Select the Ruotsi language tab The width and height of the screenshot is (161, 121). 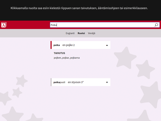point(81,33)
